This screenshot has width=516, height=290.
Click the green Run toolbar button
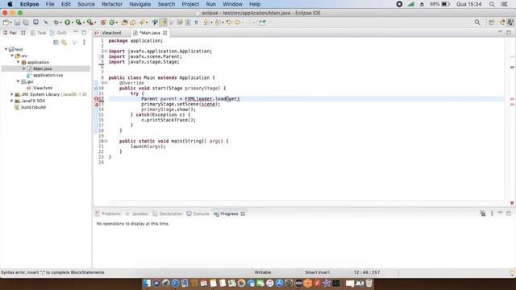[x=67, y=23]
